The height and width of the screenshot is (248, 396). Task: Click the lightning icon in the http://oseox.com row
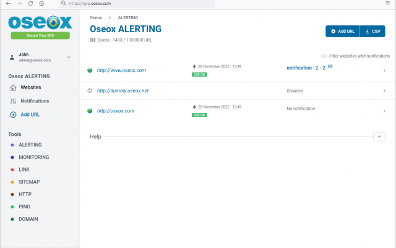coord(194,107)
